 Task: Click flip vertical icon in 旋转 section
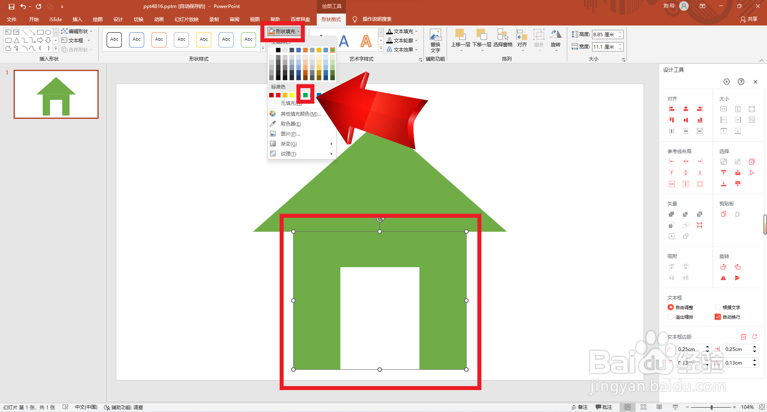pos(738,278)
